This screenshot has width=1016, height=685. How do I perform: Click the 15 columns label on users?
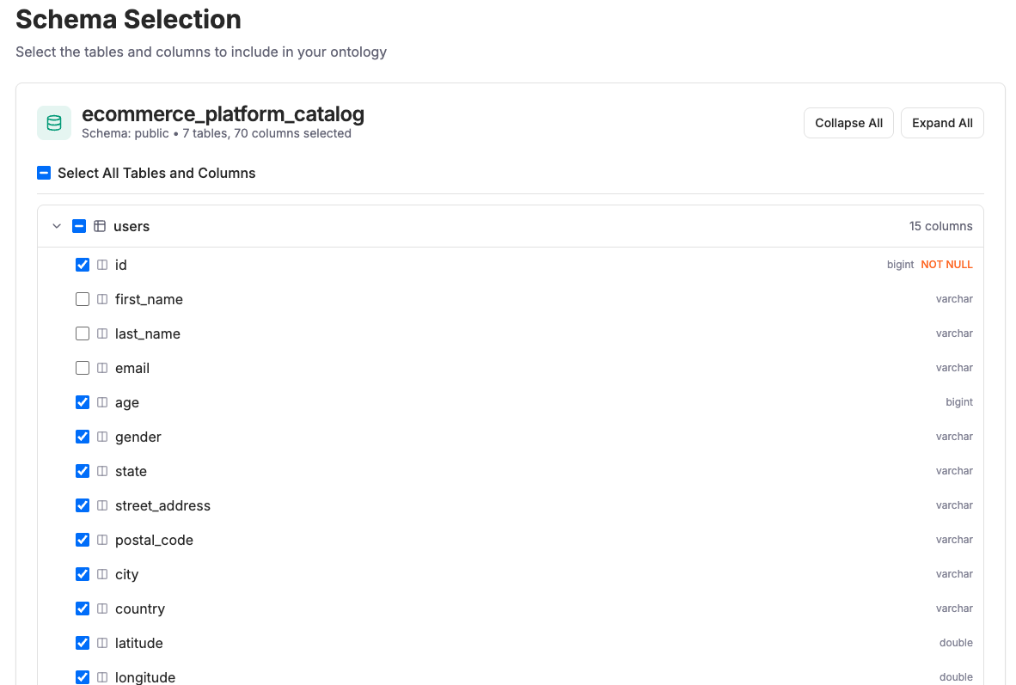click(940, 226)
